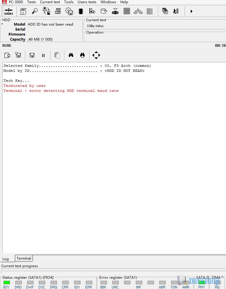
Task: Open the ROM chip icon
Action: click(x=81, y=11)
